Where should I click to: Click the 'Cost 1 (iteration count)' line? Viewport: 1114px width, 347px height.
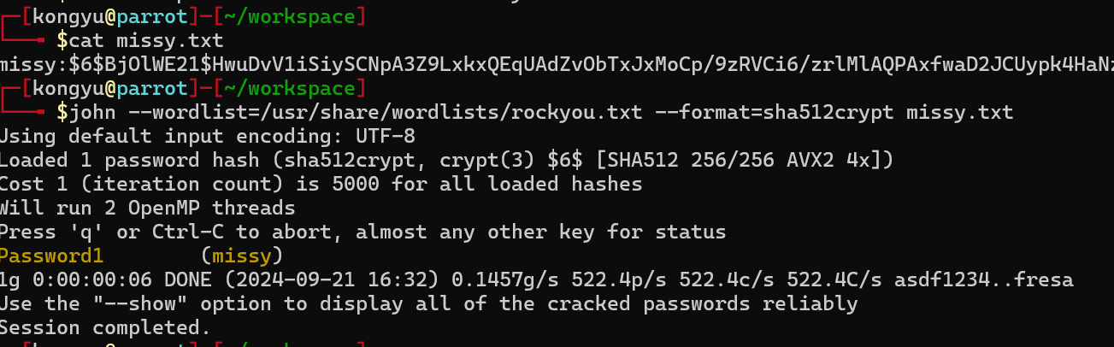[321, 183]
